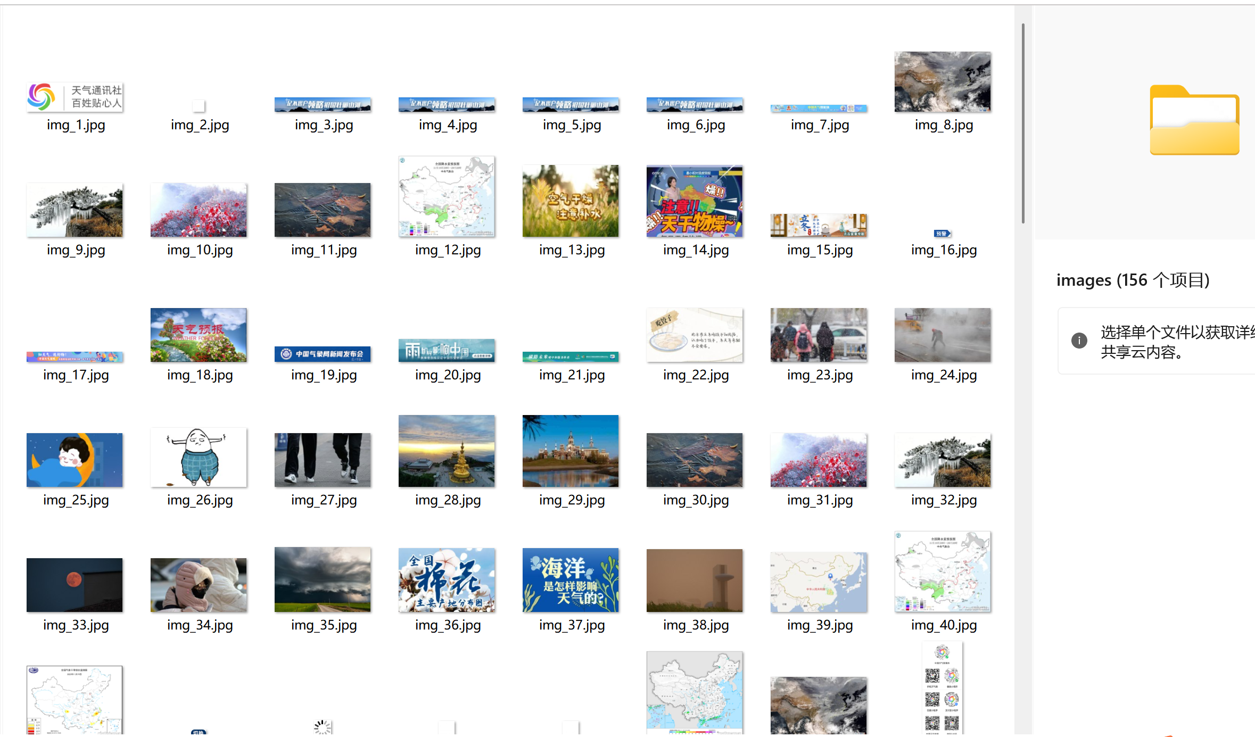
Task: Select the sleeping cartoon img_25.jpg
Action: click(75, 460)
